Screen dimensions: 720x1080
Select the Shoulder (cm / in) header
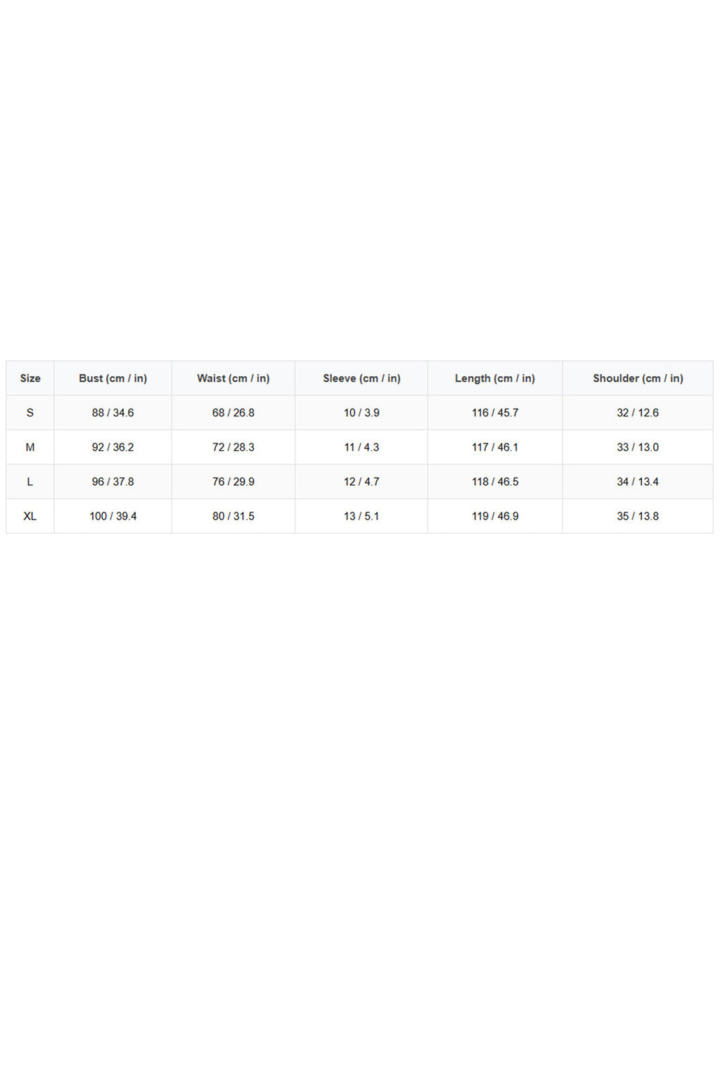point(638,378)
